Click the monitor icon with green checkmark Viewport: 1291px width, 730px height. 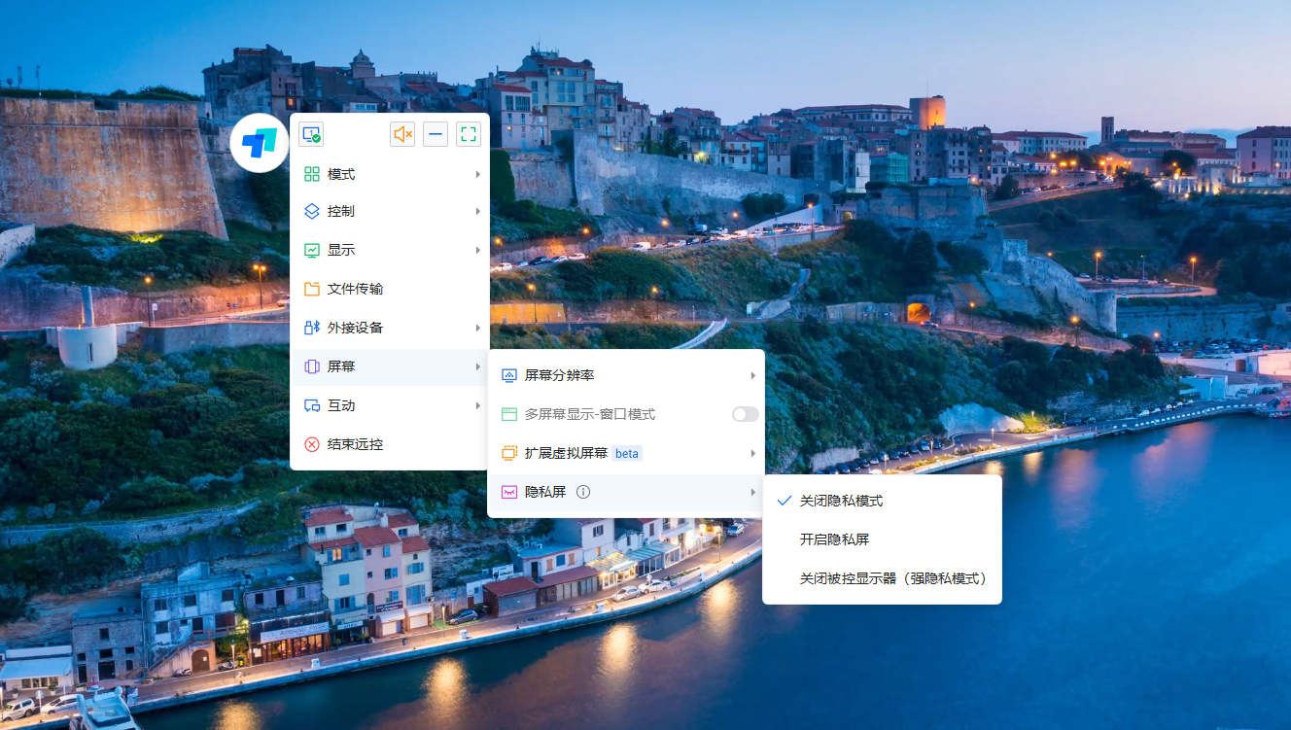pyautogui.click(x=311, y=134)
